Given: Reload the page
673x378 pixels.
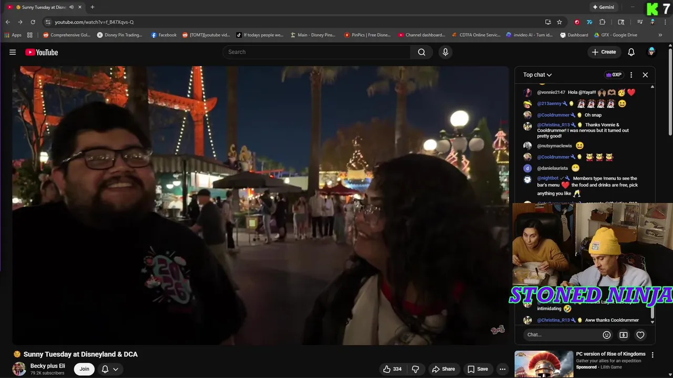Looking at the screenshot, I should [x=33, y=22].
